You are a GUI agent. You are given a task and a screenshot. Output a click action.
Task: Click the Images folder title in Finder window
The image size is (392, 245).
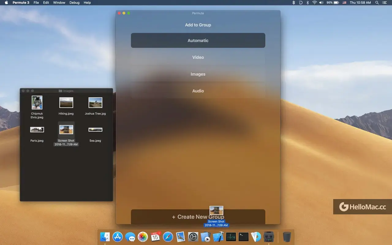click(68, 91)
